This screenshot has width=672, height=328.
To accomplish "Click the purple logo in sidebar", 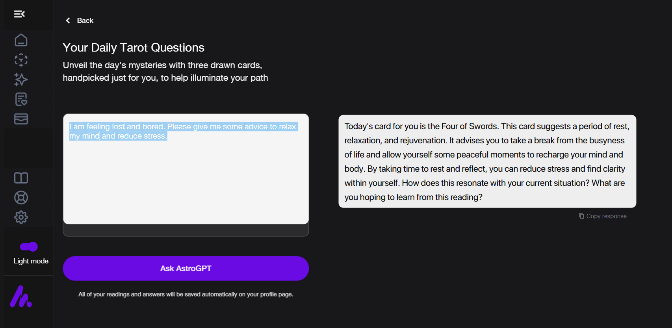I will [x=21, y=297].
